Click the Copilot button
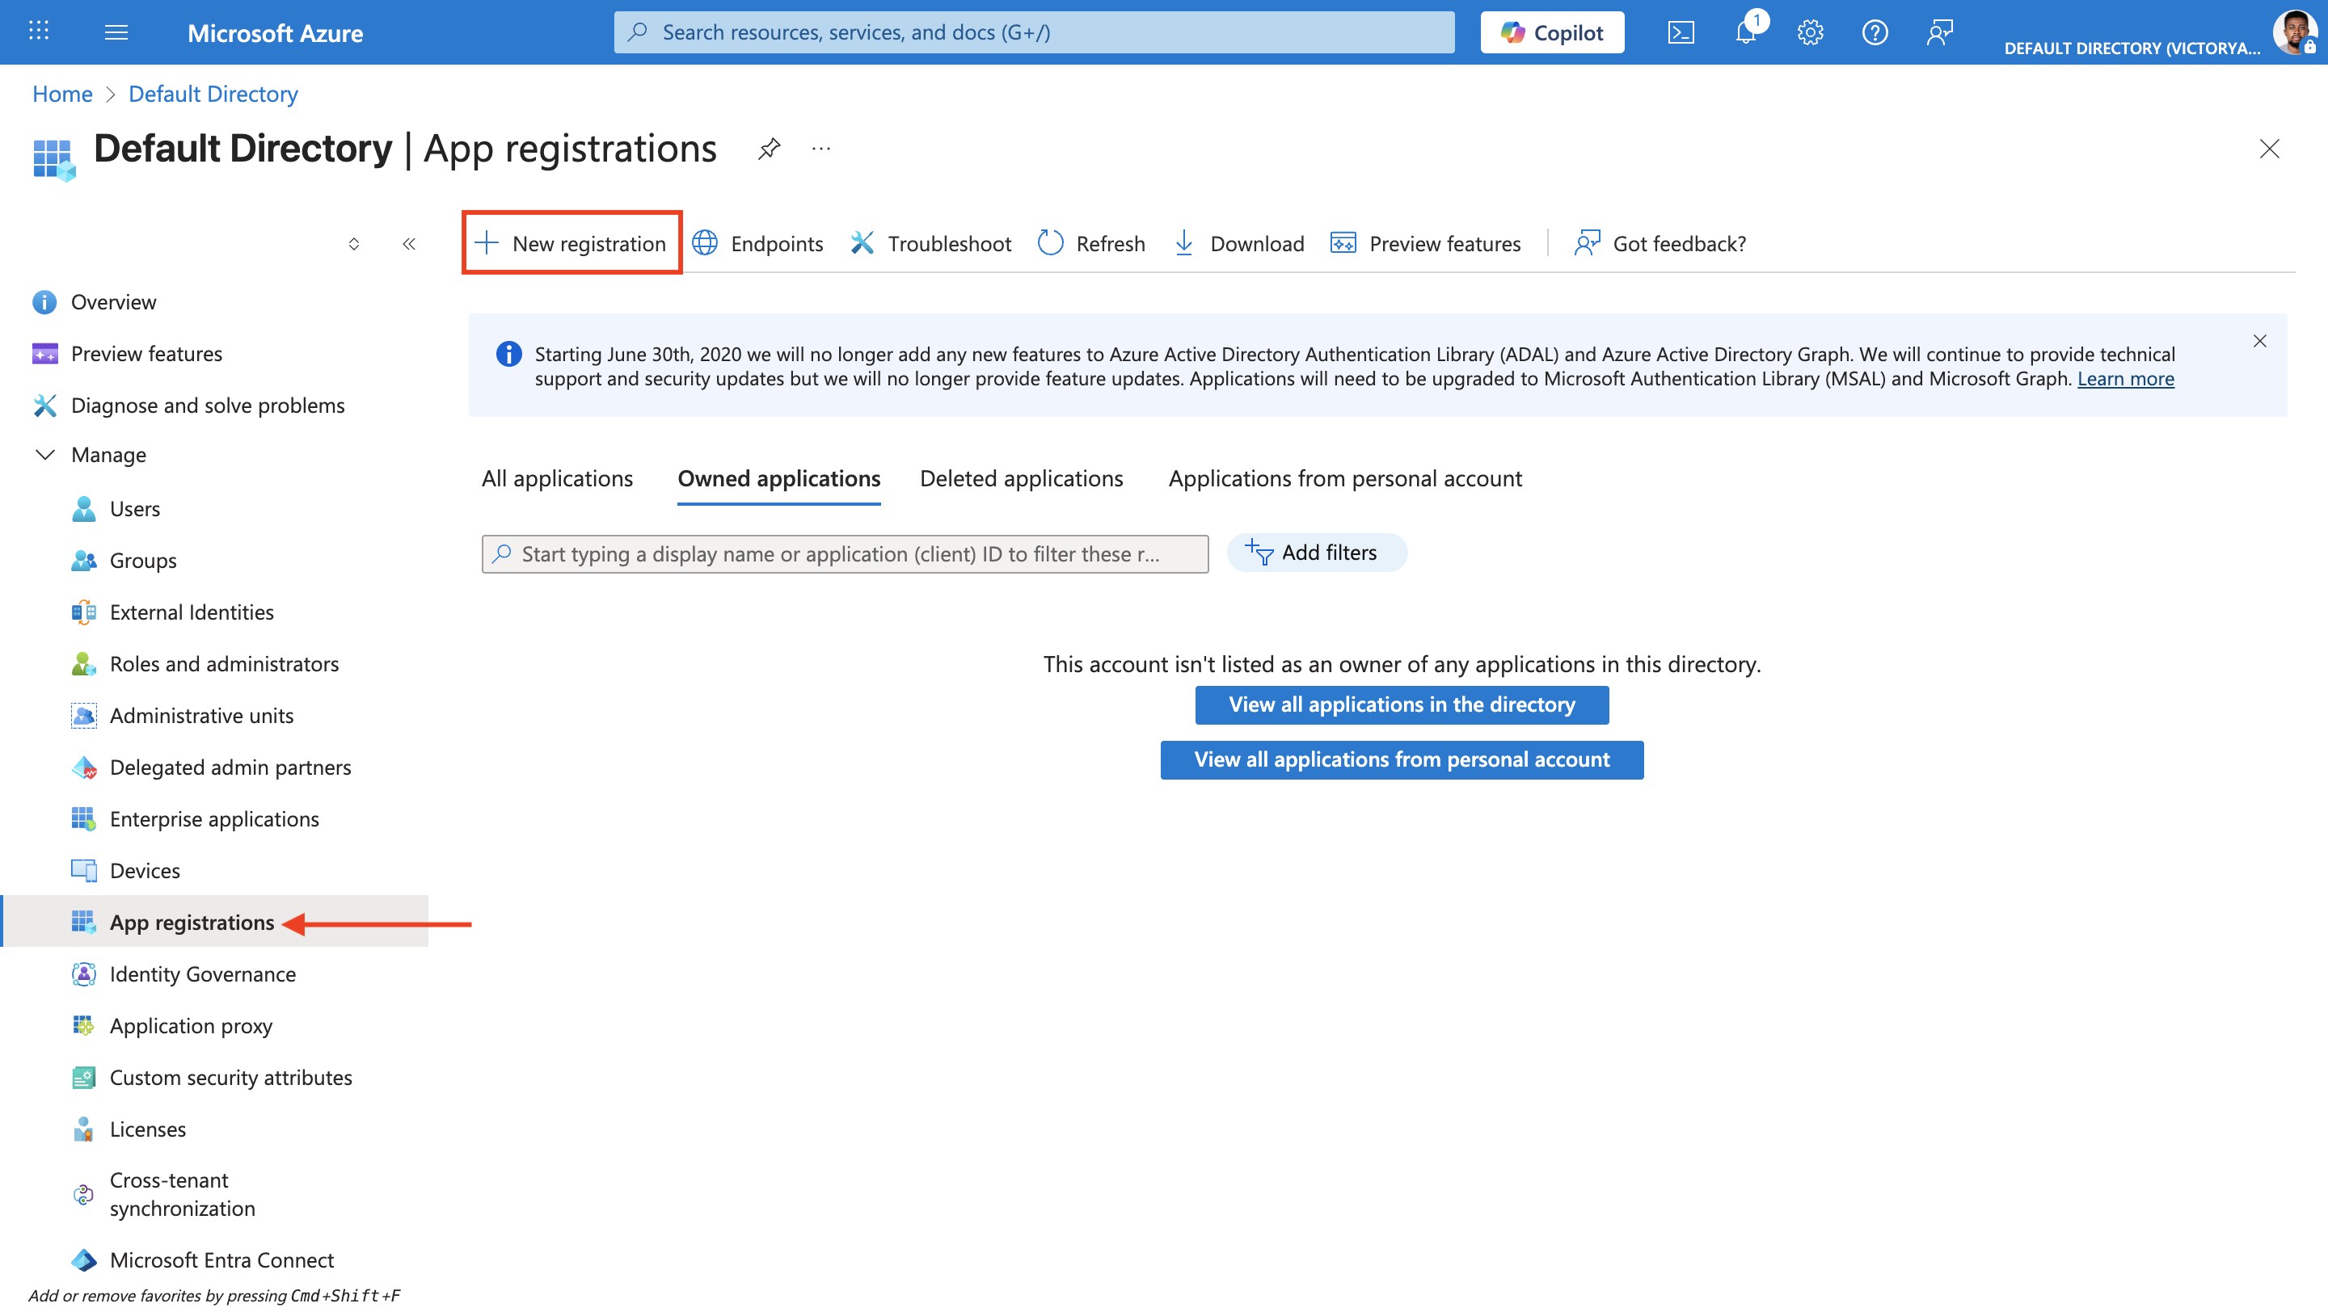 (1552, 32)
